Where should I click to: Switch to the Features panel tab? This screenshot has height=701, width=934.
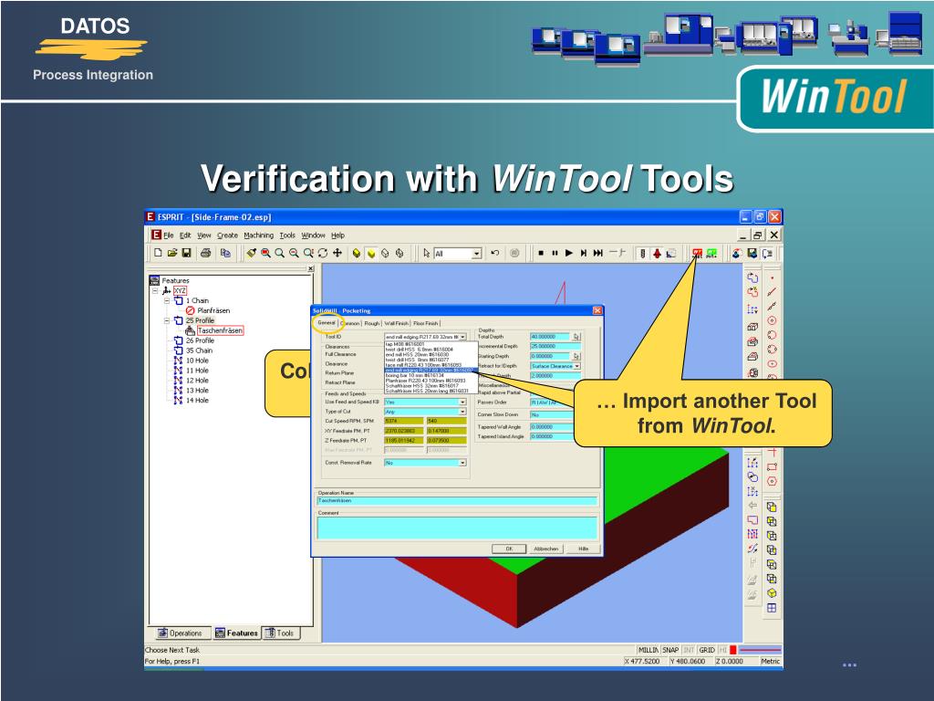236,633
